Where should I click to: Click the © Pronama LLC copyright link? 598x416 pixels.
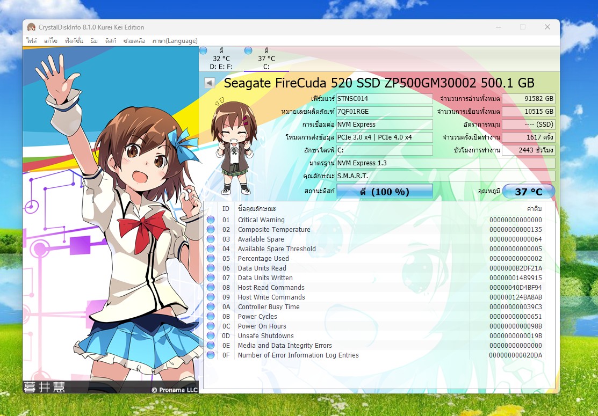pyautogui.click(x=174, y=390)
